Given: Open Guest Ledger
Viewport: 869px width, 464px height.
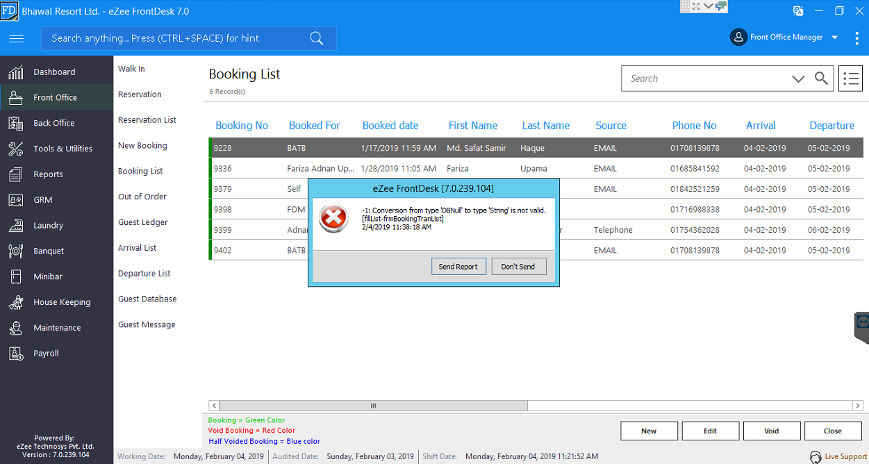Looking at the screenshot, I should [x=143, y=222].
